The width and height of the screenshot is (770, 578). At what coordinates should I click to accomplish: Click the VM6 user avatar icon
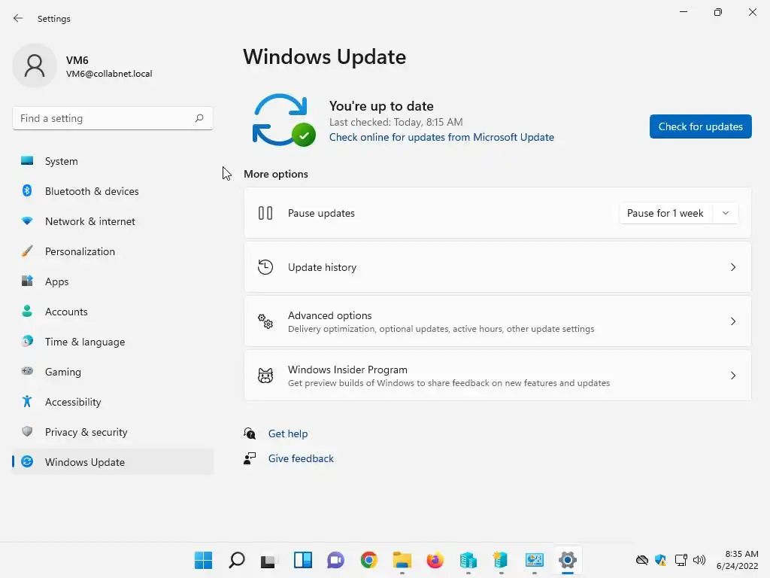[x=35, y=65]
